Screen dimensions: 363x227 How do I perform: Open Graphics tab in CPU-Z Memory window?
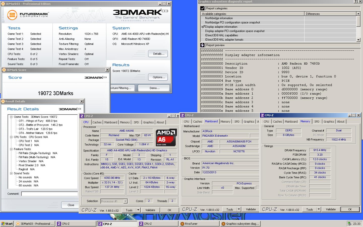click(x=329, y=122)
